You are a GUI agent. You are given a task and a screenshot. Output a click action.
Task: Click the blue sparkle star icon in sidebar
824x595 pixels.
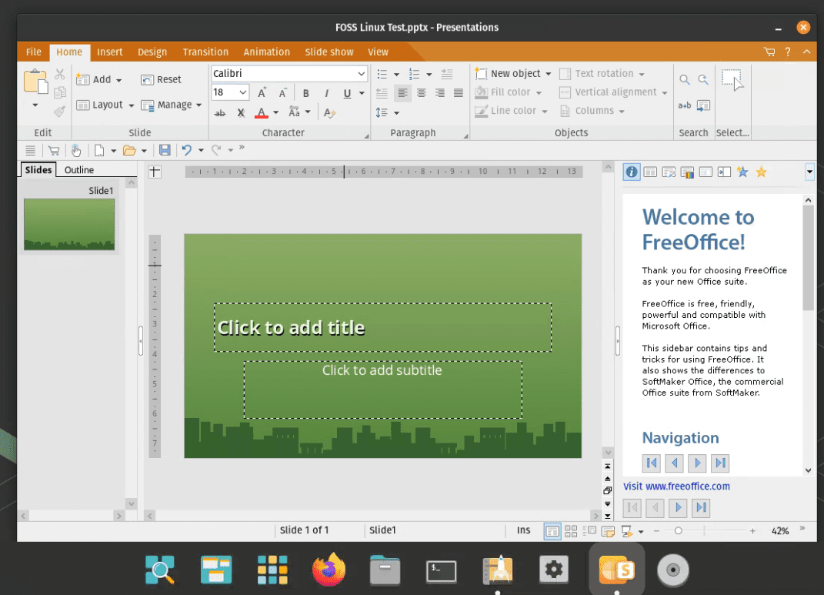(742, 172)
